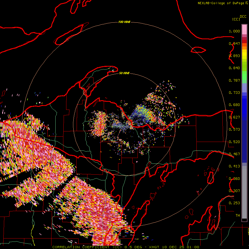Click the 0.893 legend value

pos(234,56)
